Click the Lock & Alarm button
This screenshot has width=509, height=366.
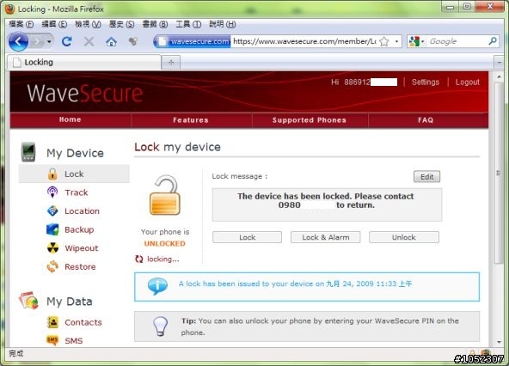point(326,237)
